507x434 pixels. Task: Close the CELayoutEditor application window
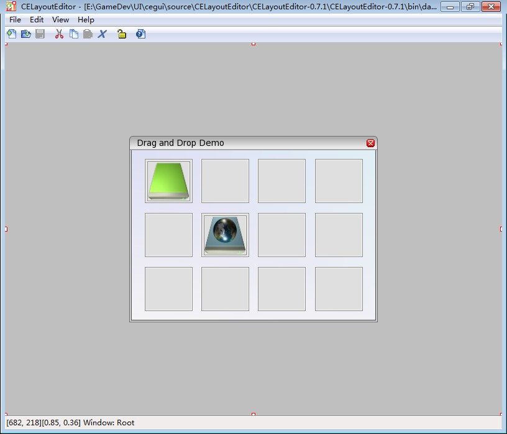[x=491, y=6]
